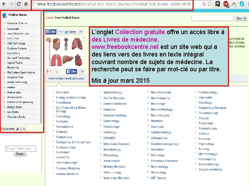Open the Addiction books link
The height and width of the screenshot is (186, 249).
[x=62, y=92]
